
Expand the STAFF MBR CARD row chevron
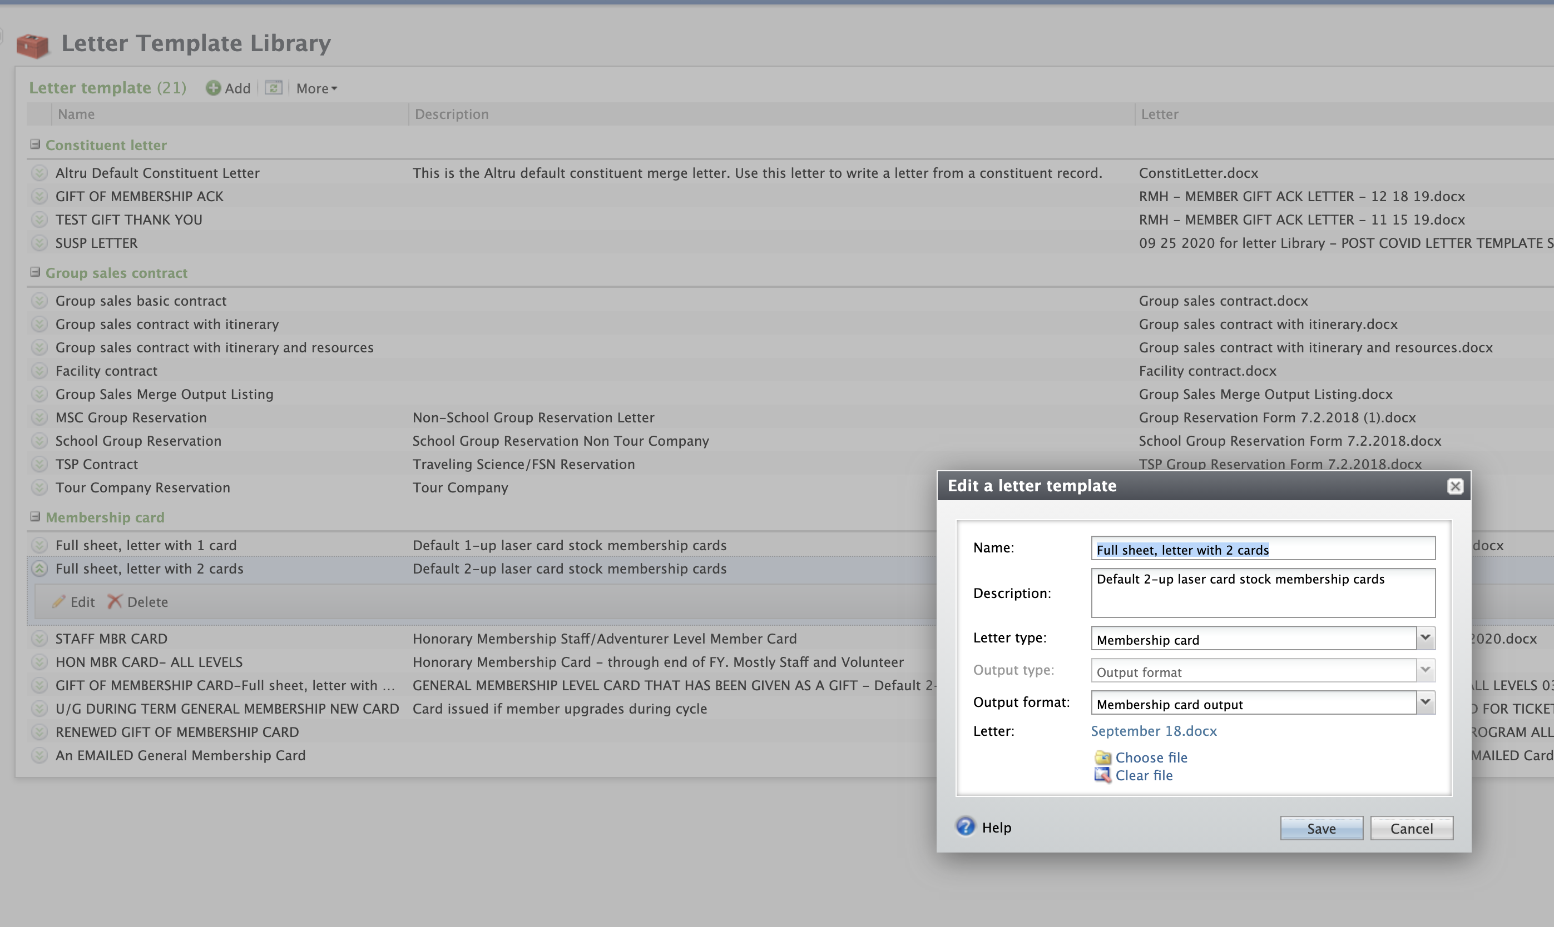(39, 639)
